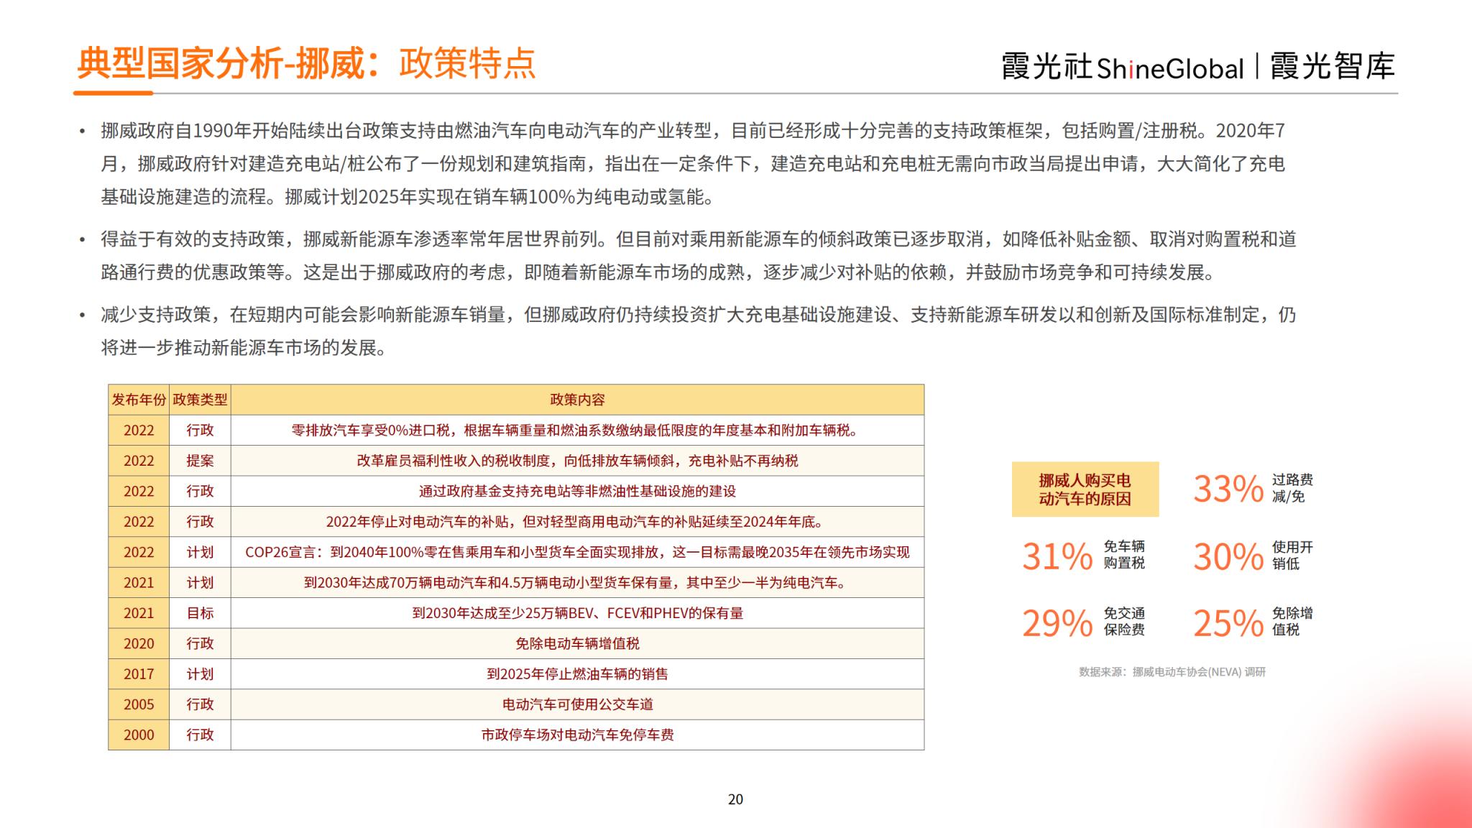Click the 发布年份 column header
This screenshot has width=1472, height=828.
(x=139, y=400)
